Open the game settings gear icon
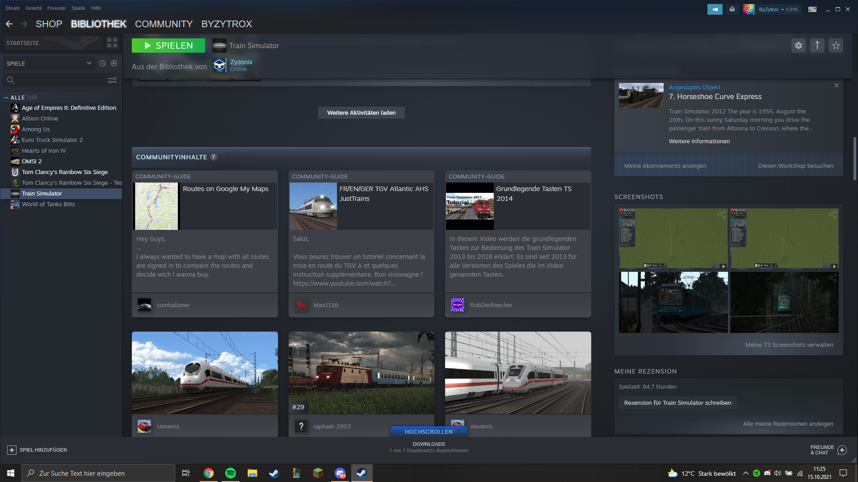The height and width of the screenshot is (482, 858). 798,46
